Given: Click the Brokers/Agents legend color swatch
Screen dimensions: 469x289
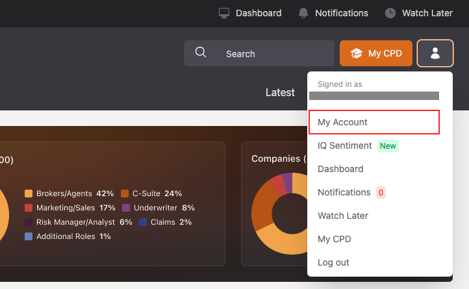Looking at the screenshot, I should (x=29, y=194).
